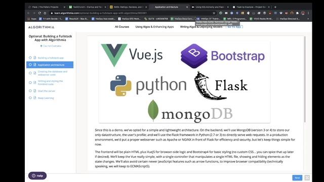Open a new browser tab

275,7
